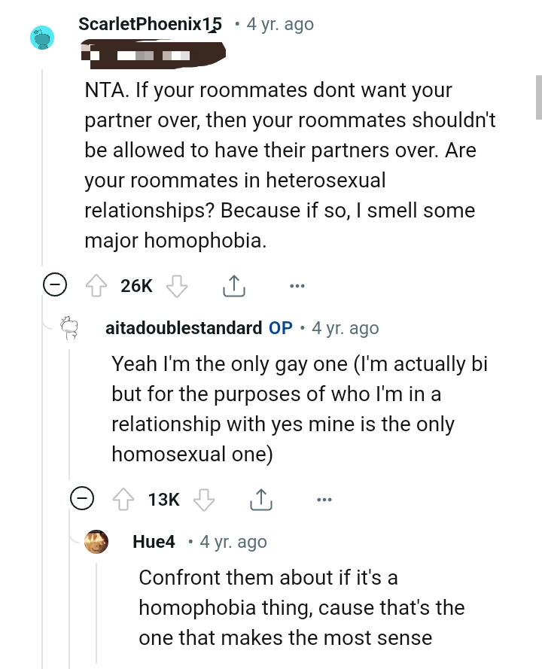Viewport: 542px width, 669px height.
Task: Downvote the 13K reply
Action: [x=203, y=499]
